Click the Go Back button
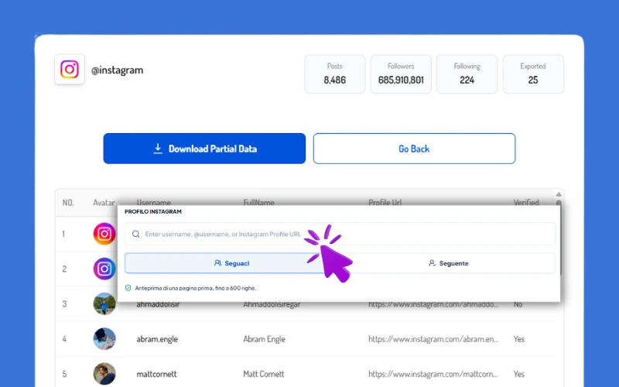This screenshot has height=387, width=619. [x=414, y=149]
